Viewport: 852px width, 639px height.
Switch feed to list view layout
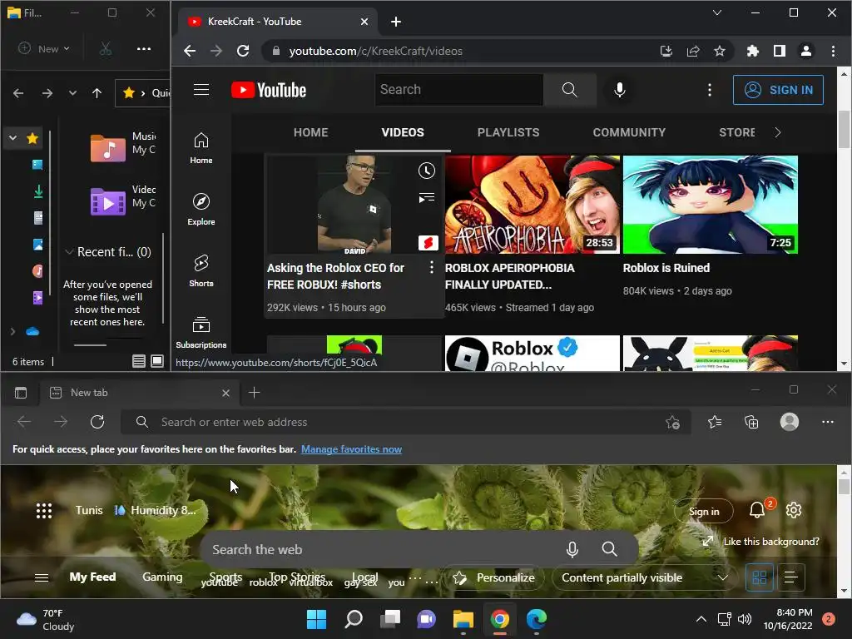(x=791, y=577)
